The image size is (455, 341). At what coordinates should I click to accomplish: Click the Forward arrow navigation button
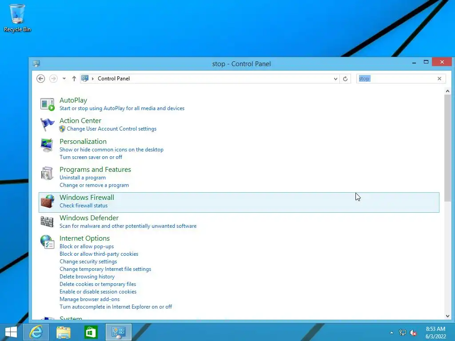coord(53,79)
